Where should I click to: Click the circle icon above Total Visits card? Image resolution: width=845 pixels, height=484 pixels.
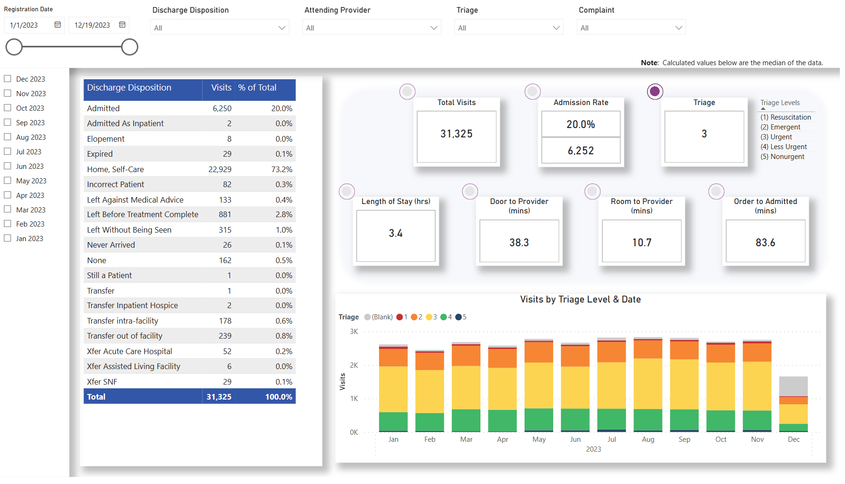click(407, 91)
